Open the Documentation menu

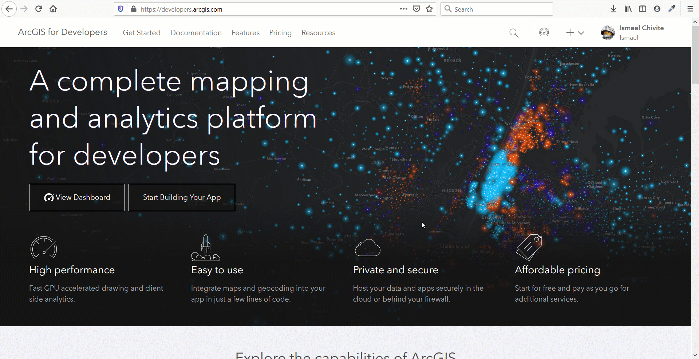click(196, 33)
